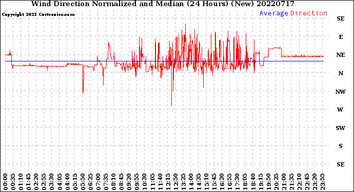Click the horizontal blue average direction line
The width and height of the screenshot is (354, 192).
164,61
